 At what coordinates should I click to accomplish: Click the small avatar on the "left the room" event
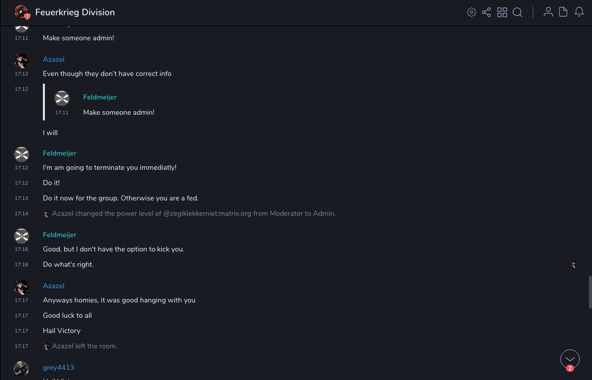tap(46, 346)
